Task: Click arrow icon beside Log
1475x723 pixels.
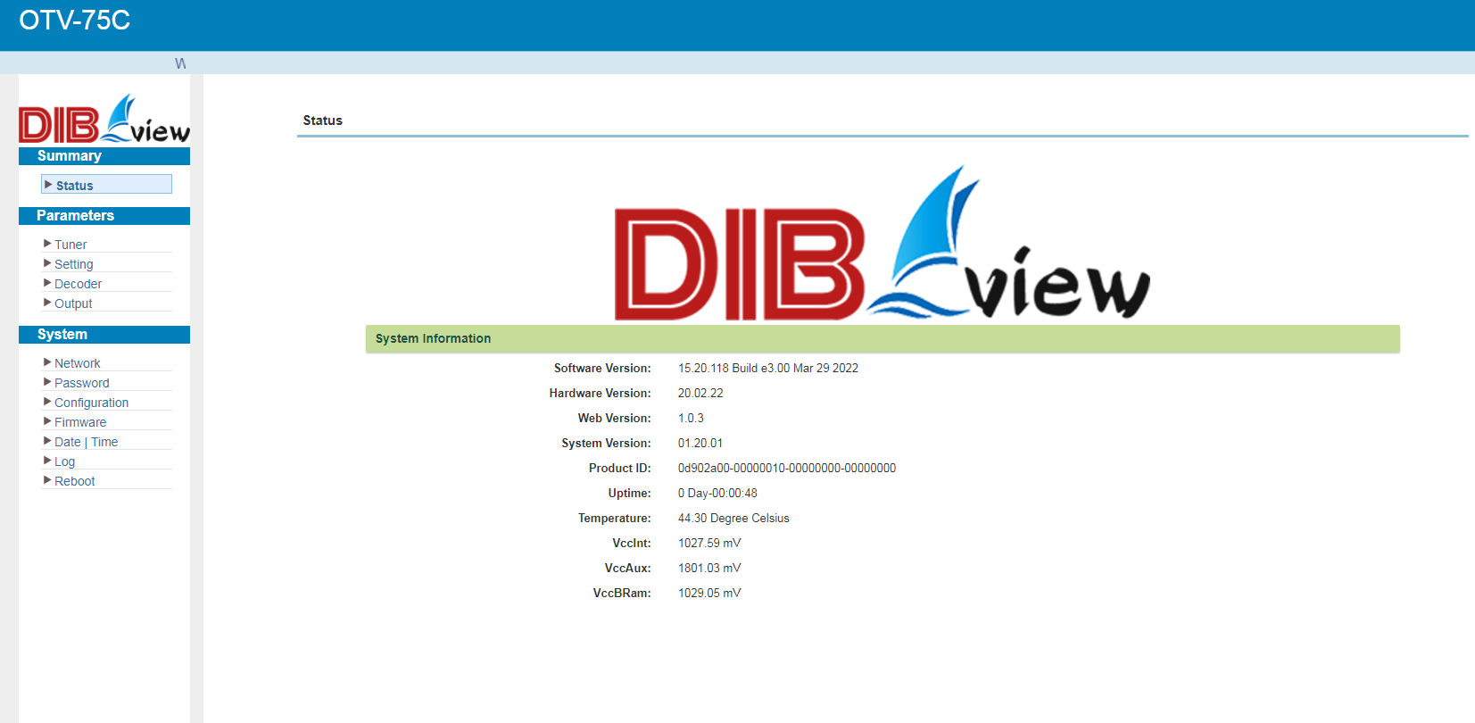Action: pos(47,461)
